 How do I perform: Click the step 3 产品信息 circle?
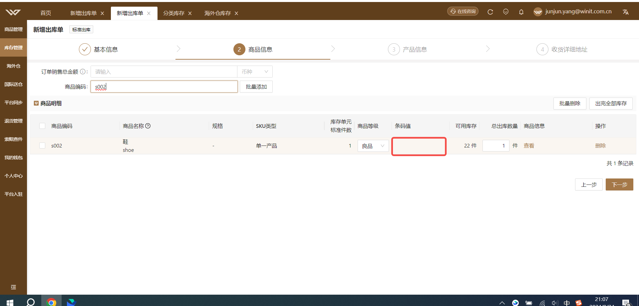(x=394, y=49)
